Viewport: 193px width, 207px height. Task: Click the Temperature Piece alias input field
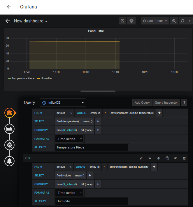[92, 147]
